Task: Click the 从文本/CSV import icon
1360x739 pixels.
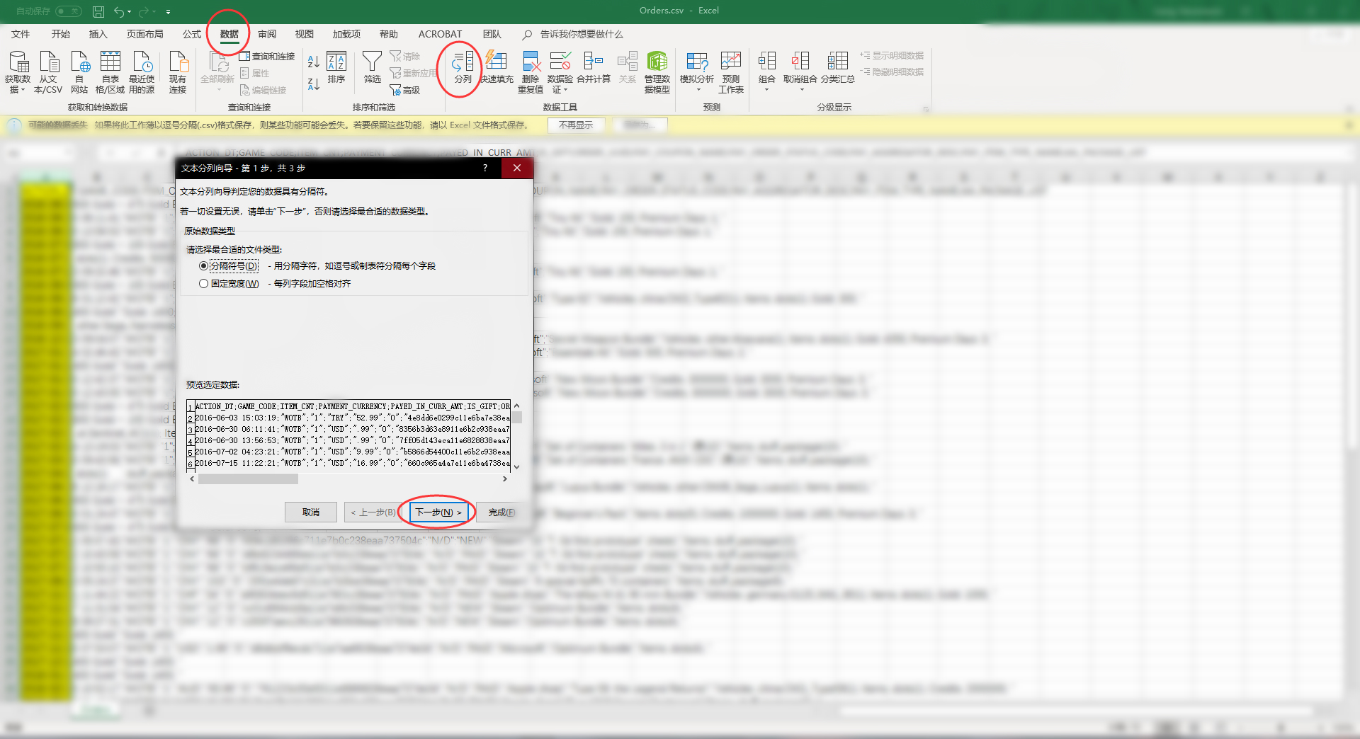Action: pos(48,72)
